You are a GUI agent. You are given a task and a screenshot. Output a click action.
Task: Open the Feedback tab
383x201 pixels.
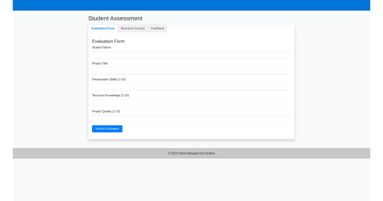coord(157,28)
